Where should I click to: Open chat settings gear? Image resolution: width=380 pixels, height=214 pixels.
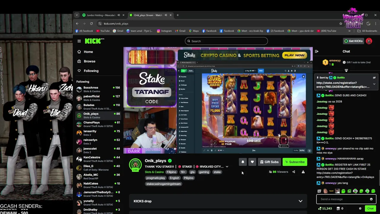click(x=360, y=208)
